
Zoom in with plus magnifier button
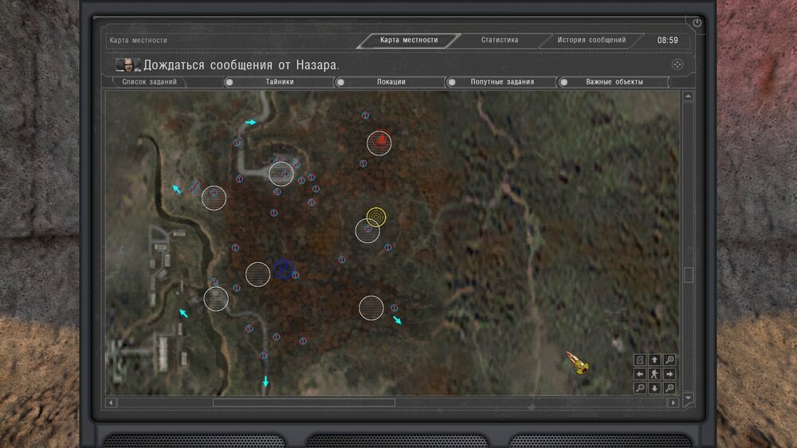tap(670, 388)
